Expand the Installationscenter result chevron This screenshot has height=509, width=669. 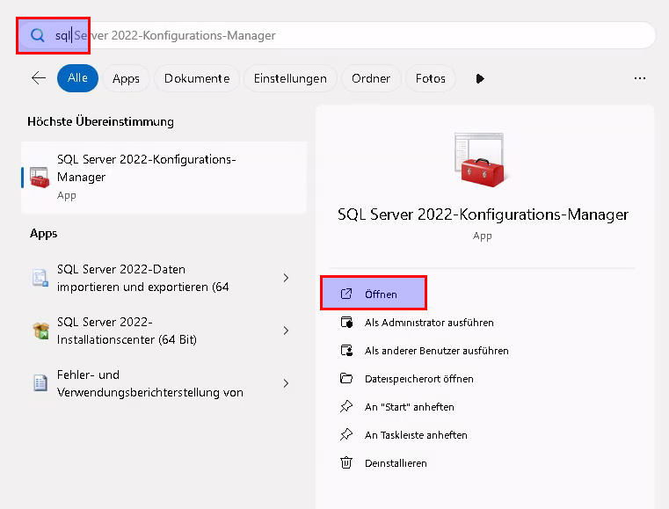pos(286,331)
